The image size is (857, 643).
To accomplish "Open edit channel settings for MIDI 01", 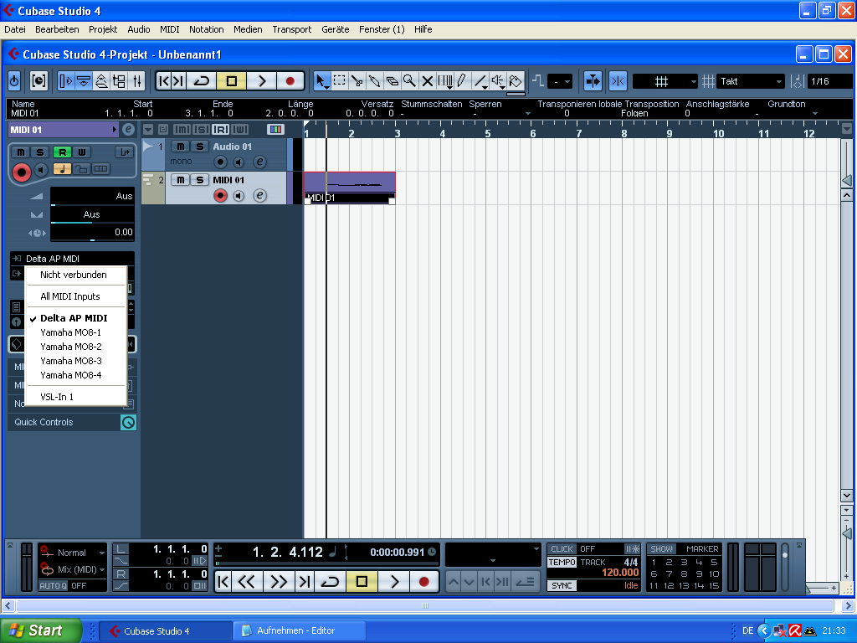I will (x=260, y=195).
